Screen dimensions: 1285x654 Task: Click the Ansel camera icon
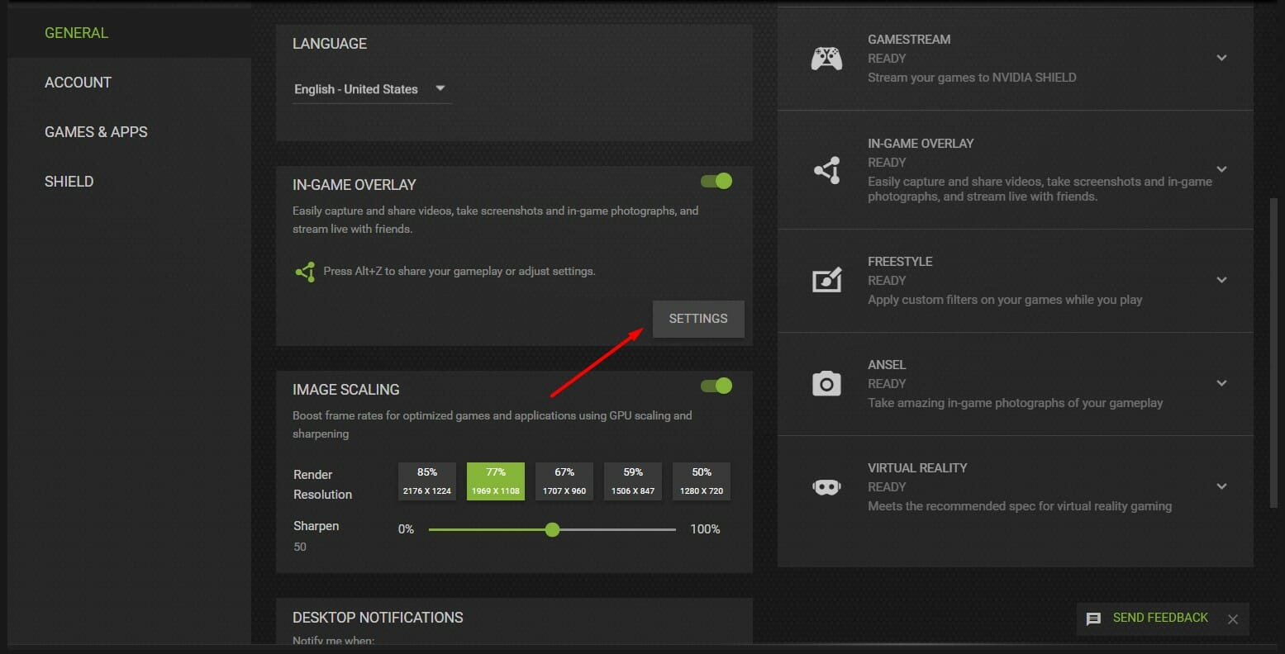pyautogui.click(x=826, y=383)
